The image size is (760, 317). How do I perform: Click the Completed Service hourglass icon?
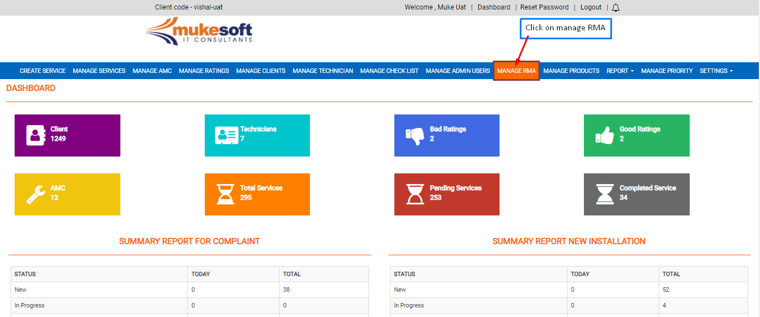coord(605,194)
